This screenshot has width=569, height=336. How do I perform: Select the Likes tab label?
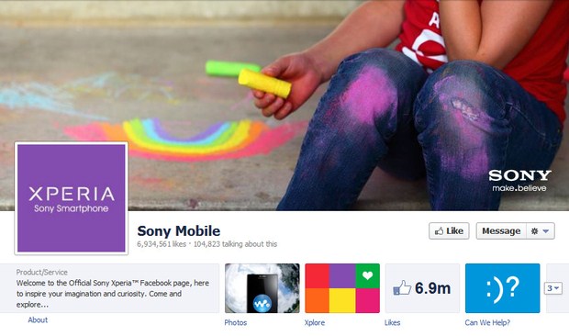[392, 322]
